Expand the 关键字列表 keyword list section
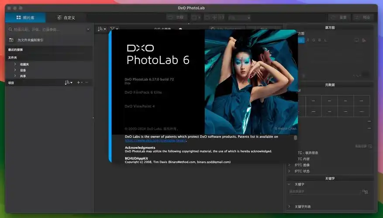Viewport: 383px width, 218px height. (289, 206)
